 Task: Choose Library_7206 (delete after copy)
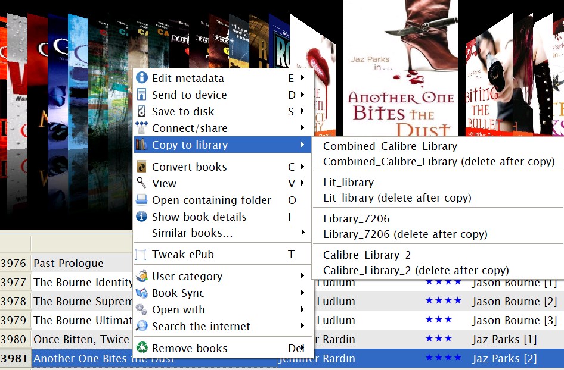pyautogui.click(x=405, y=234)
